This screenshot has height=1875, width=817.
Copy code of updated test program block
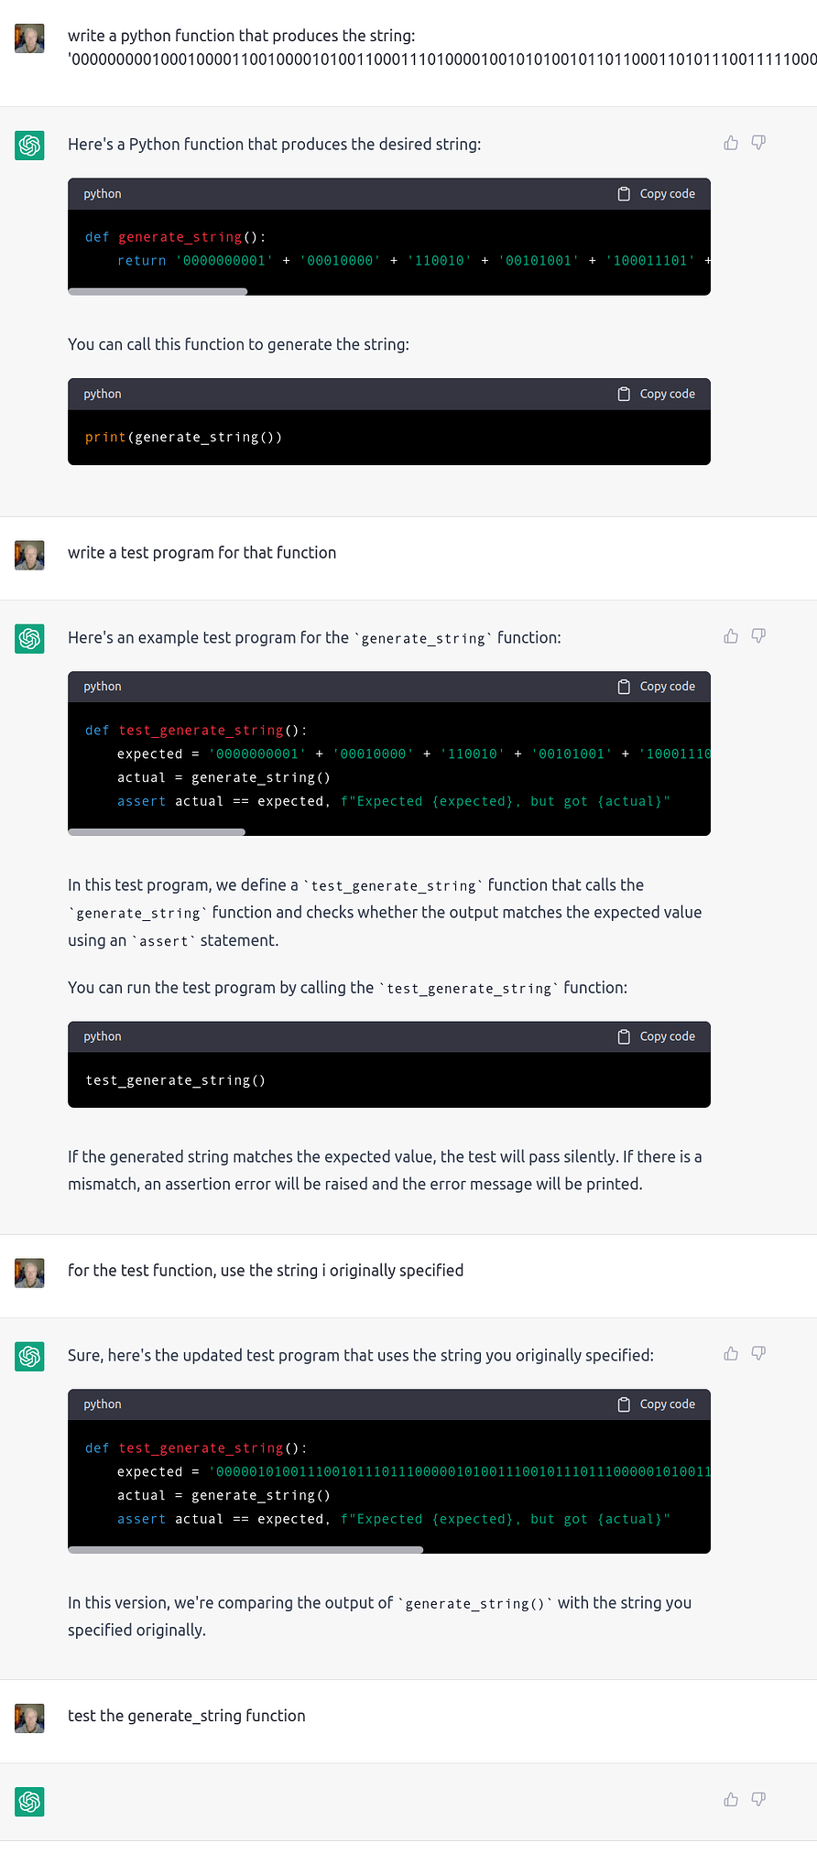(657, 1404)
